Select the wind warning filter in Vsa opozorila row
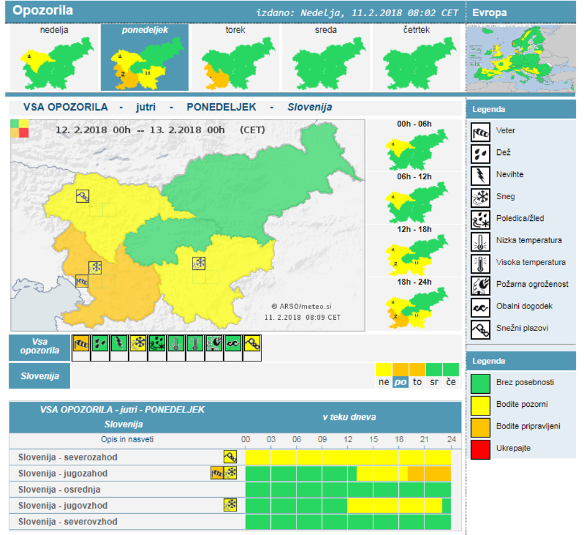The width and height of the screenshot is (584, 535). tap(81, 344)
